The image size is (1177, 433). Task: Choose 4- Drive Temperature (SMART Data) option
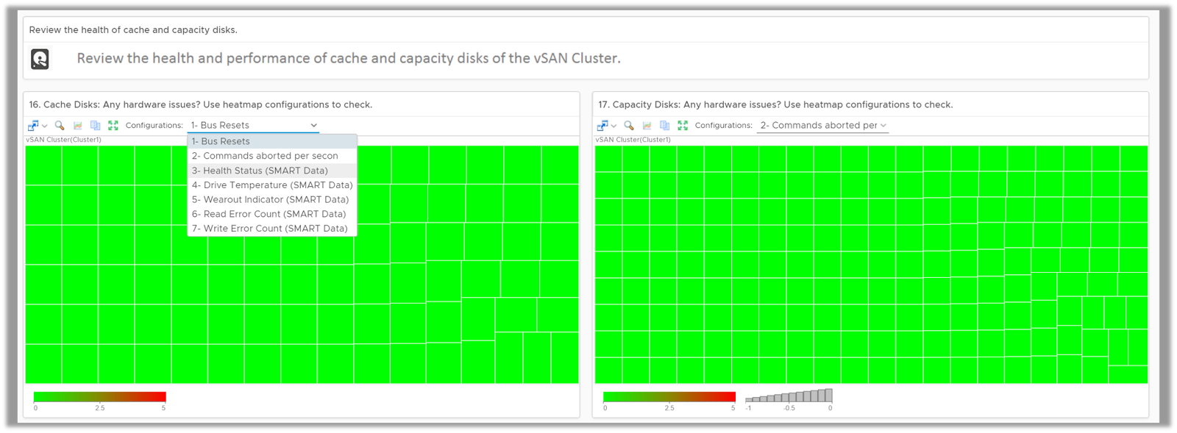pos(272,185)
